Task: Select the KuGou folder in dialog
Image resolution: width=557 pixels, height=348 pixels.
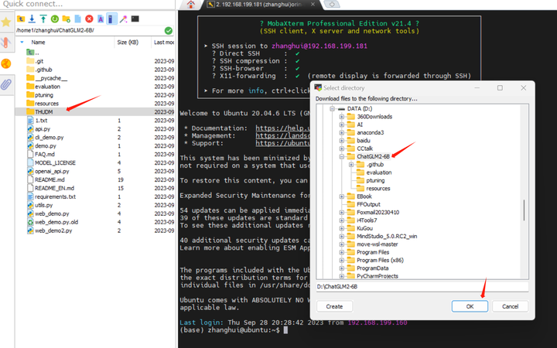Action: pyautogui.click(x=364, y=228)
